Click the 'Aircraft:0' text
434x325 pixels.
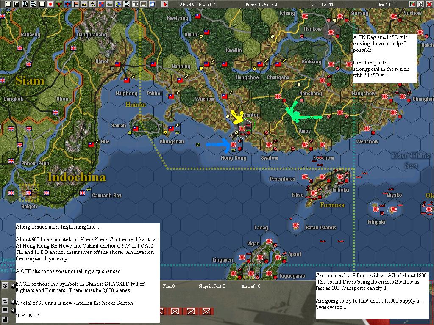point(251,286)
